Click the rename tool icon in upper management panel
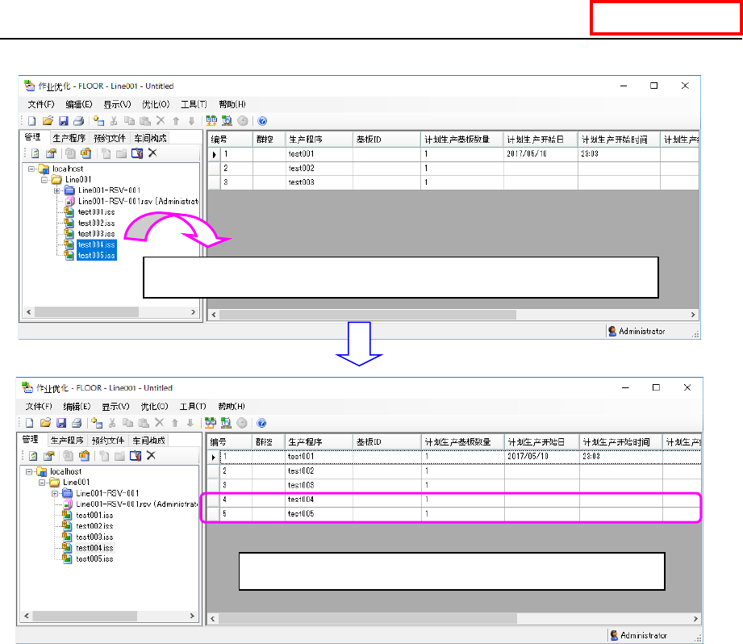This screenshot has height=644, width=743. 137,153
